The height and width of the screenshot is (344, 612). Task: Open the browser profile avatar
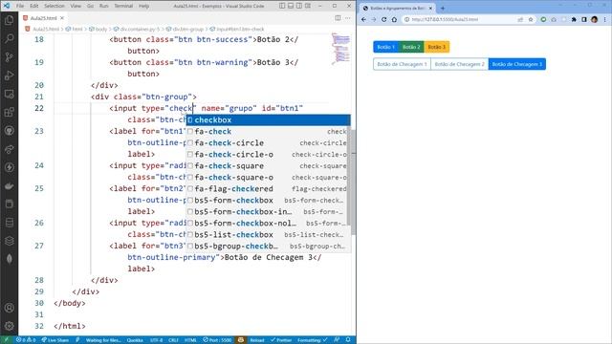point(595,19)
